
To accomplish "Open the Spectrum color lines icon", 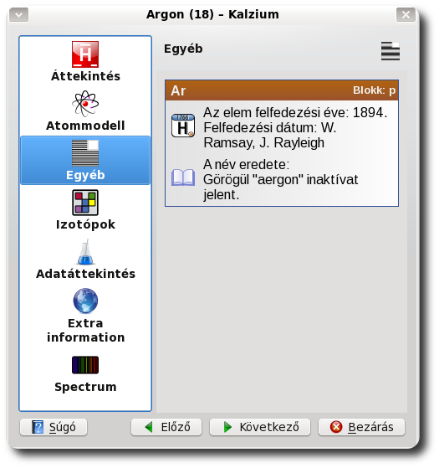I will click(x=85, y=365).
